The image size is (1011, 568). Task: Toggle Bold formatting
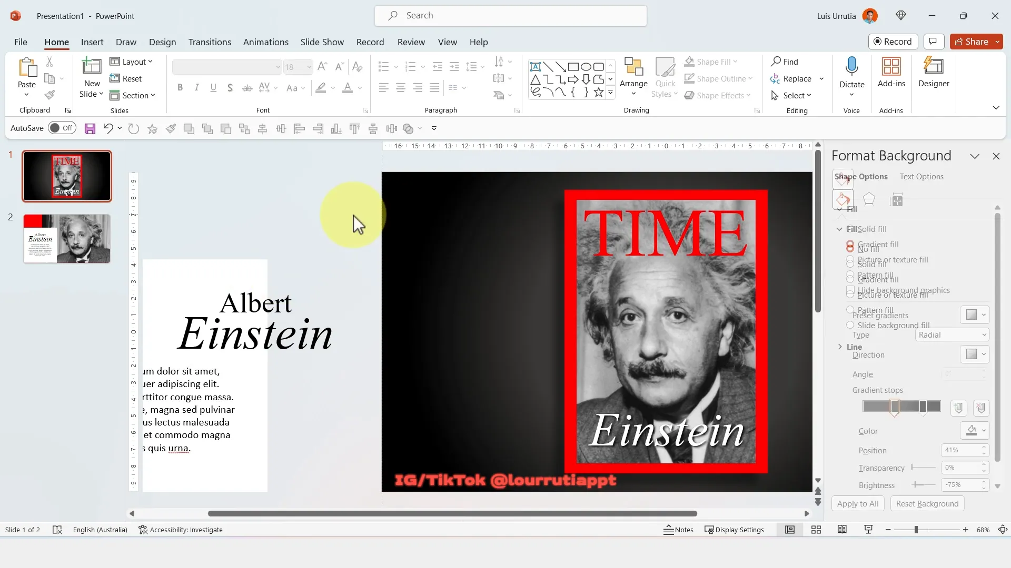180,88
